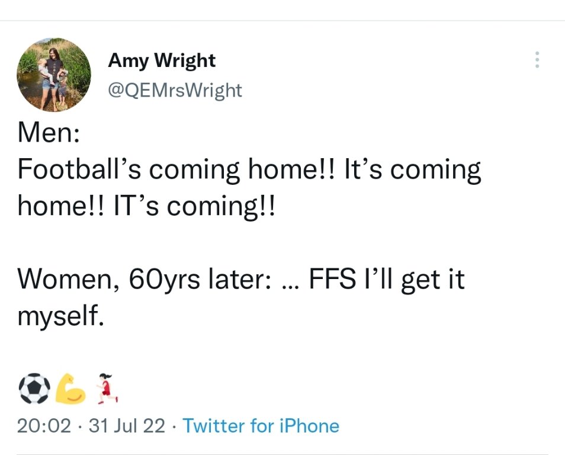Click the Amy Wright display name
The width and height of the screenshot is (565, 455).
point(162,60)
